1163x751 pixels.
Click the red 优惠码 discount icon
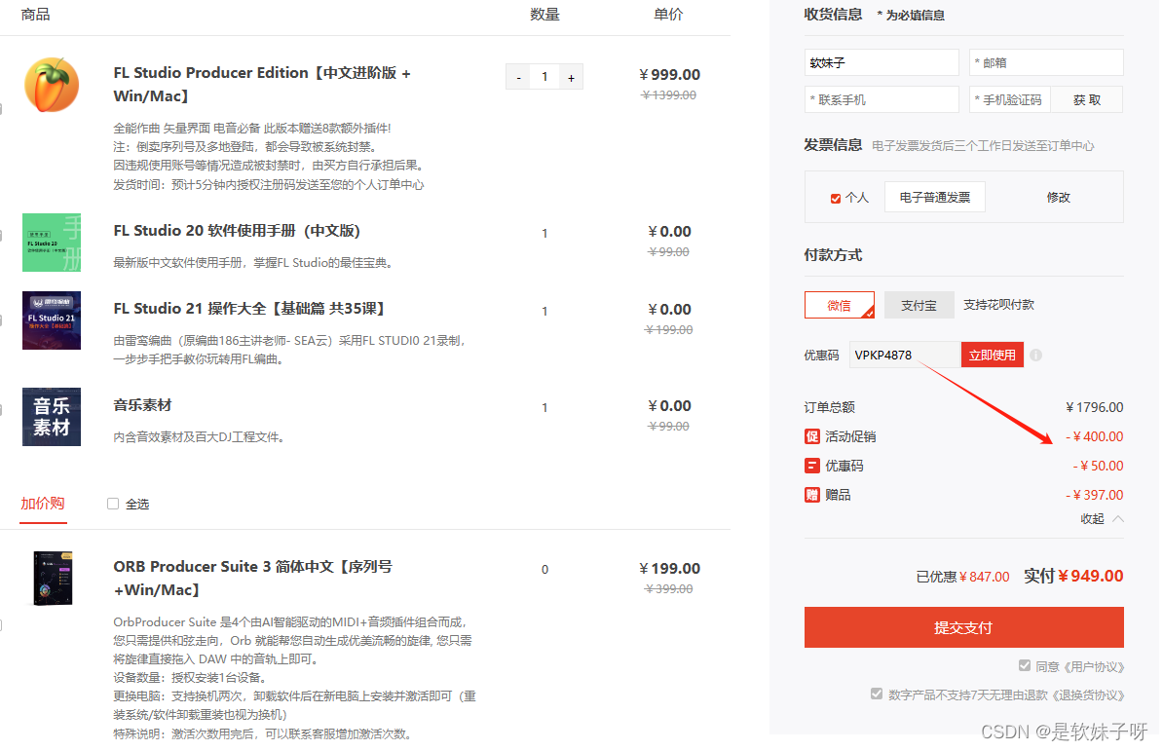click(812, 466)
